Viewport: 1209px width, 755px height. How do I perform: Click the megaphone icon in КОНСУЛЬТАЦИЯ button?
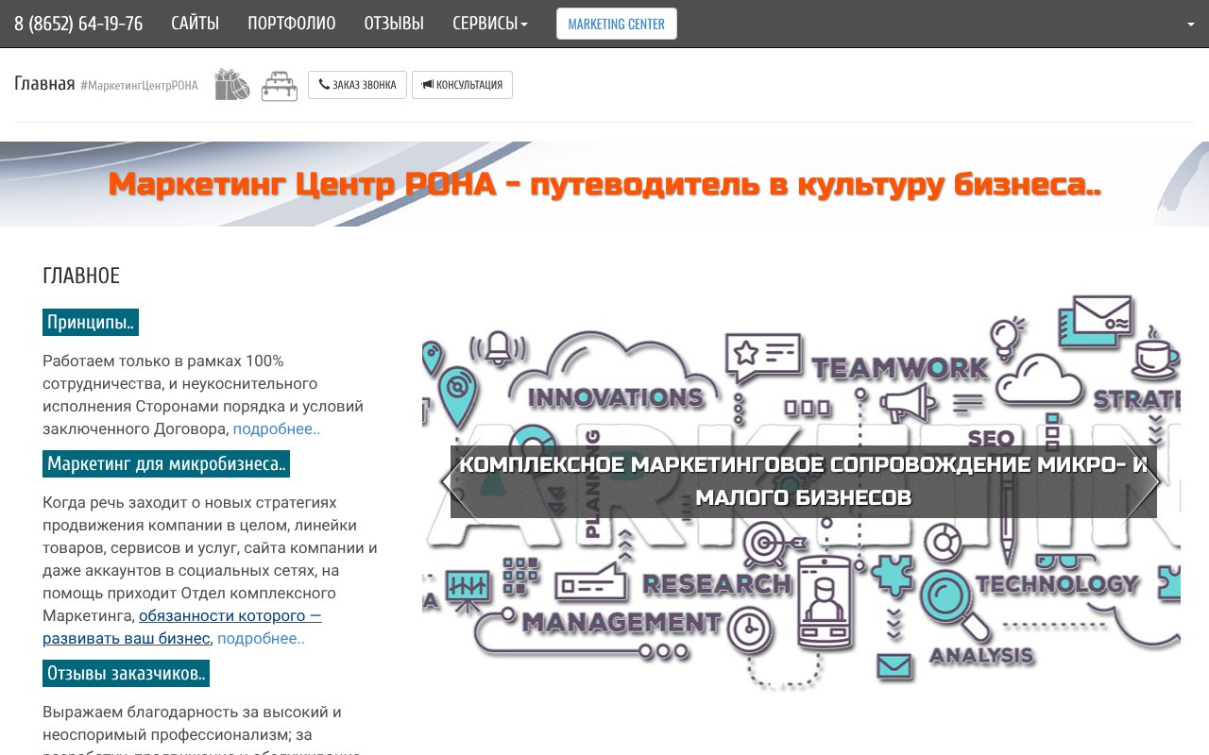427,84
